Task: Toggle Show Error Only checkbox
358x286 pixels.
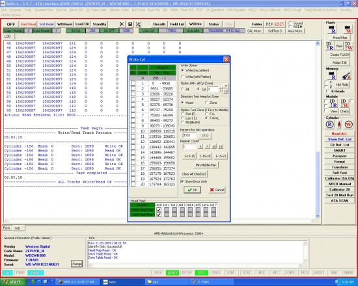Action: tap(182, 181)
